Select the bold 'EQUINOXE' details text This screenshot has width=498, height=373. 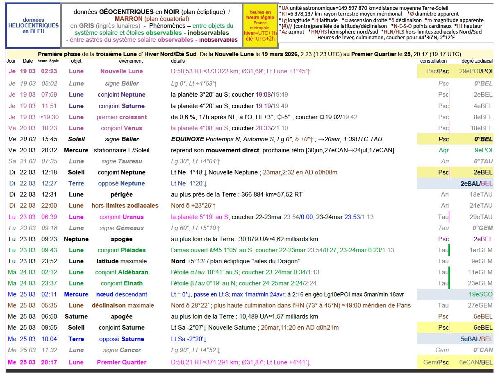187,139
